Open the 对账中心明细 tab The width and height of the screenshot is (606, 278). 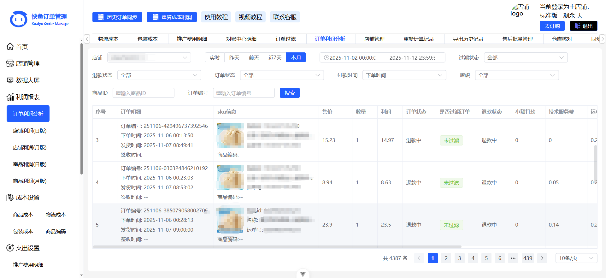pyautogui.click(x=241, y=39)
